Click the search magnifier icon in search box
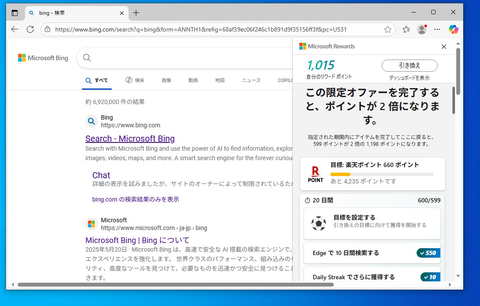This screenshot has width=480, height=306. 87,57
